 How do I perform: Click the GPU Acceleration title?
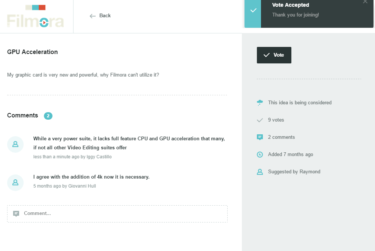pyautogui.click(x=33, y=52)
